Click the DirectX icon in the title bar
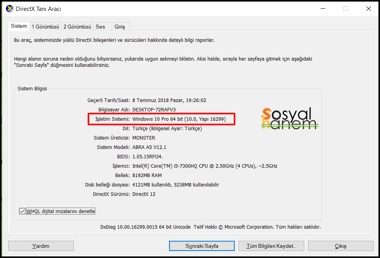Screen dimensions: 380x258 pos(9,9)
